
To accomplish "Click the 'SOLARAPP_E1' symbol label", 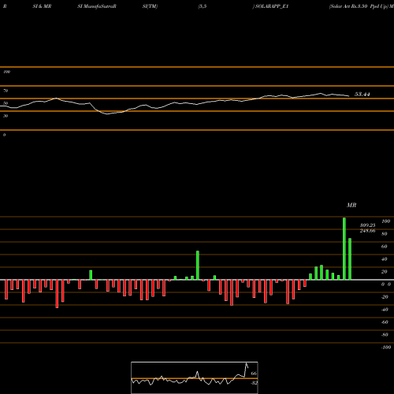I will point(272,6).
